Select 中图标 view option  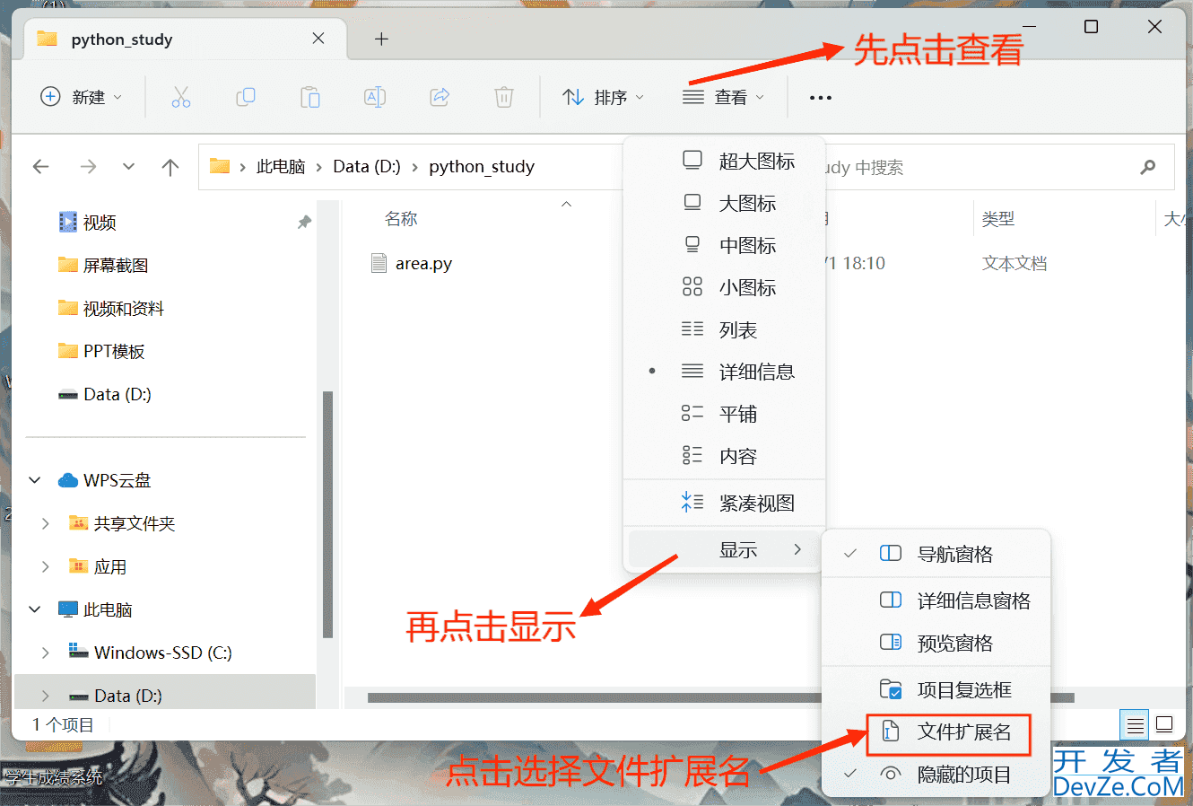[724, 246]
